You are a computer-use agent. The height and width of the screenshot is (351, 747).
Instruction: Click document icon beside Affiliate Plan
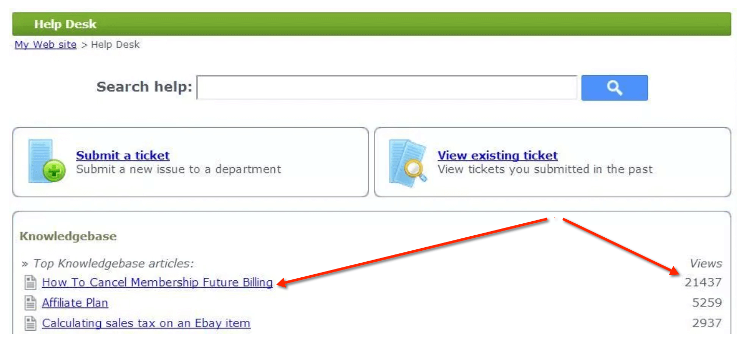pos(31,303)
